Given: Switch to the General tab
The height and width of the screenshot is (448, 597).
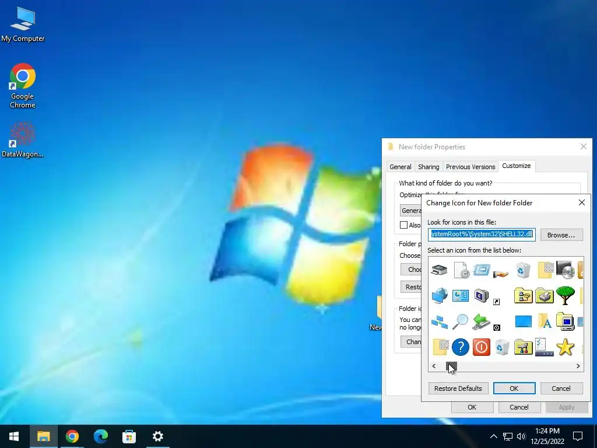Looking at the screenshot, I should (400, 167).
